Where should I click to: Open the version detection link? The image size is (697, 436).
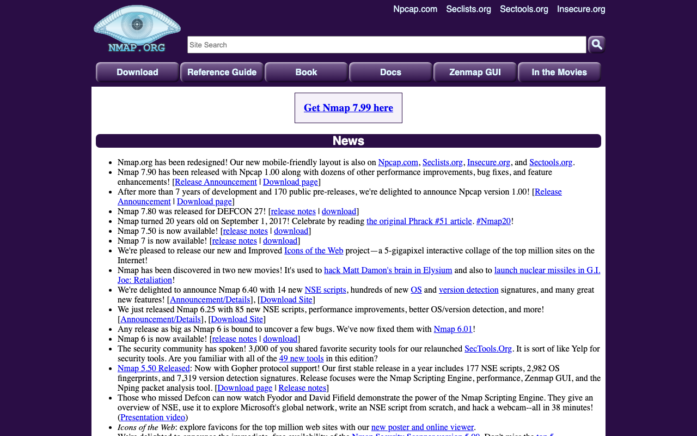[469, 290]
